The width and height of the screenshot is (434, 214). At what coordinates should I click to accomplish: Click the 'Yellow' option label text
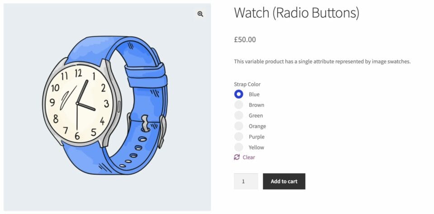coord(256,147)
